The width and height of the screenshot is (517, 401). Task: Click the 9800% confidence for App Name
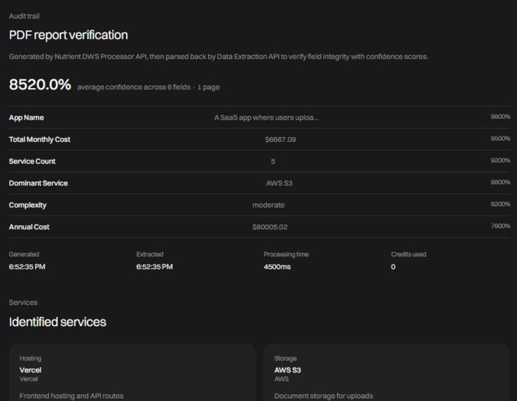[x=500, y=117]
